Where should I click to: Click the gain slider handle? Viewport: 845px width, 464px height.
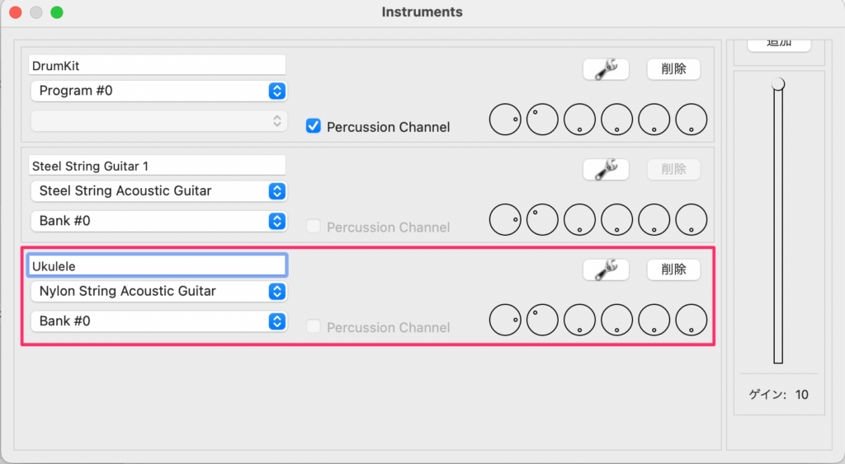pos(778,84)
